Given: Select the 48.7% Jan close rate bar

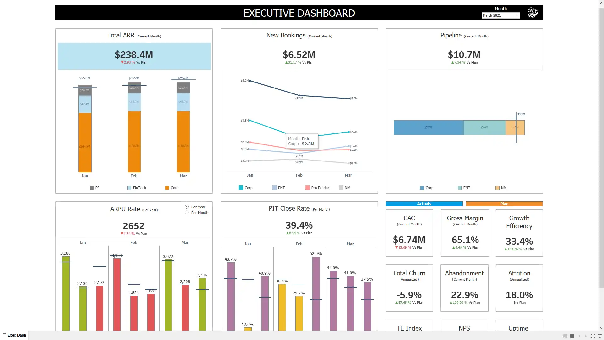Looking at the screenshot, I should point(231,297).
